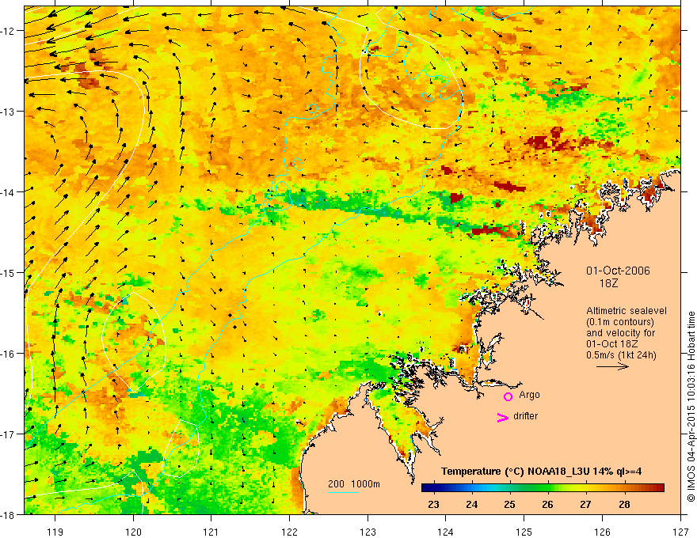Click the cyan 200 1000m isobath legend line
The width and height of the screenshot is (697, 538).
[344, 492]
